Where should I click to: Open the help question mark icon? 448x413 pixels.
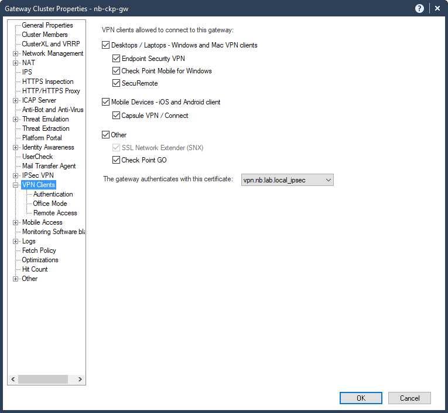click(419, 9)
